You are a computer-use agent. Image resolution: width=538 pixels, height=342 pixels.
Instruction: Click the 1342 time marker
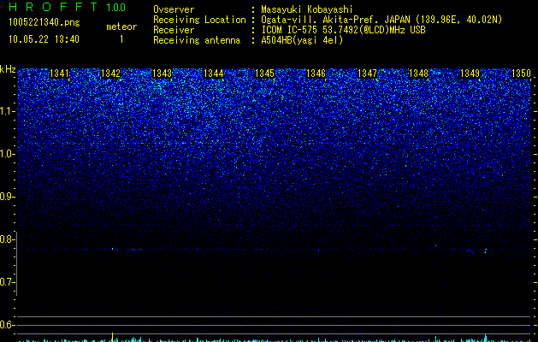(x=111, y=74)
